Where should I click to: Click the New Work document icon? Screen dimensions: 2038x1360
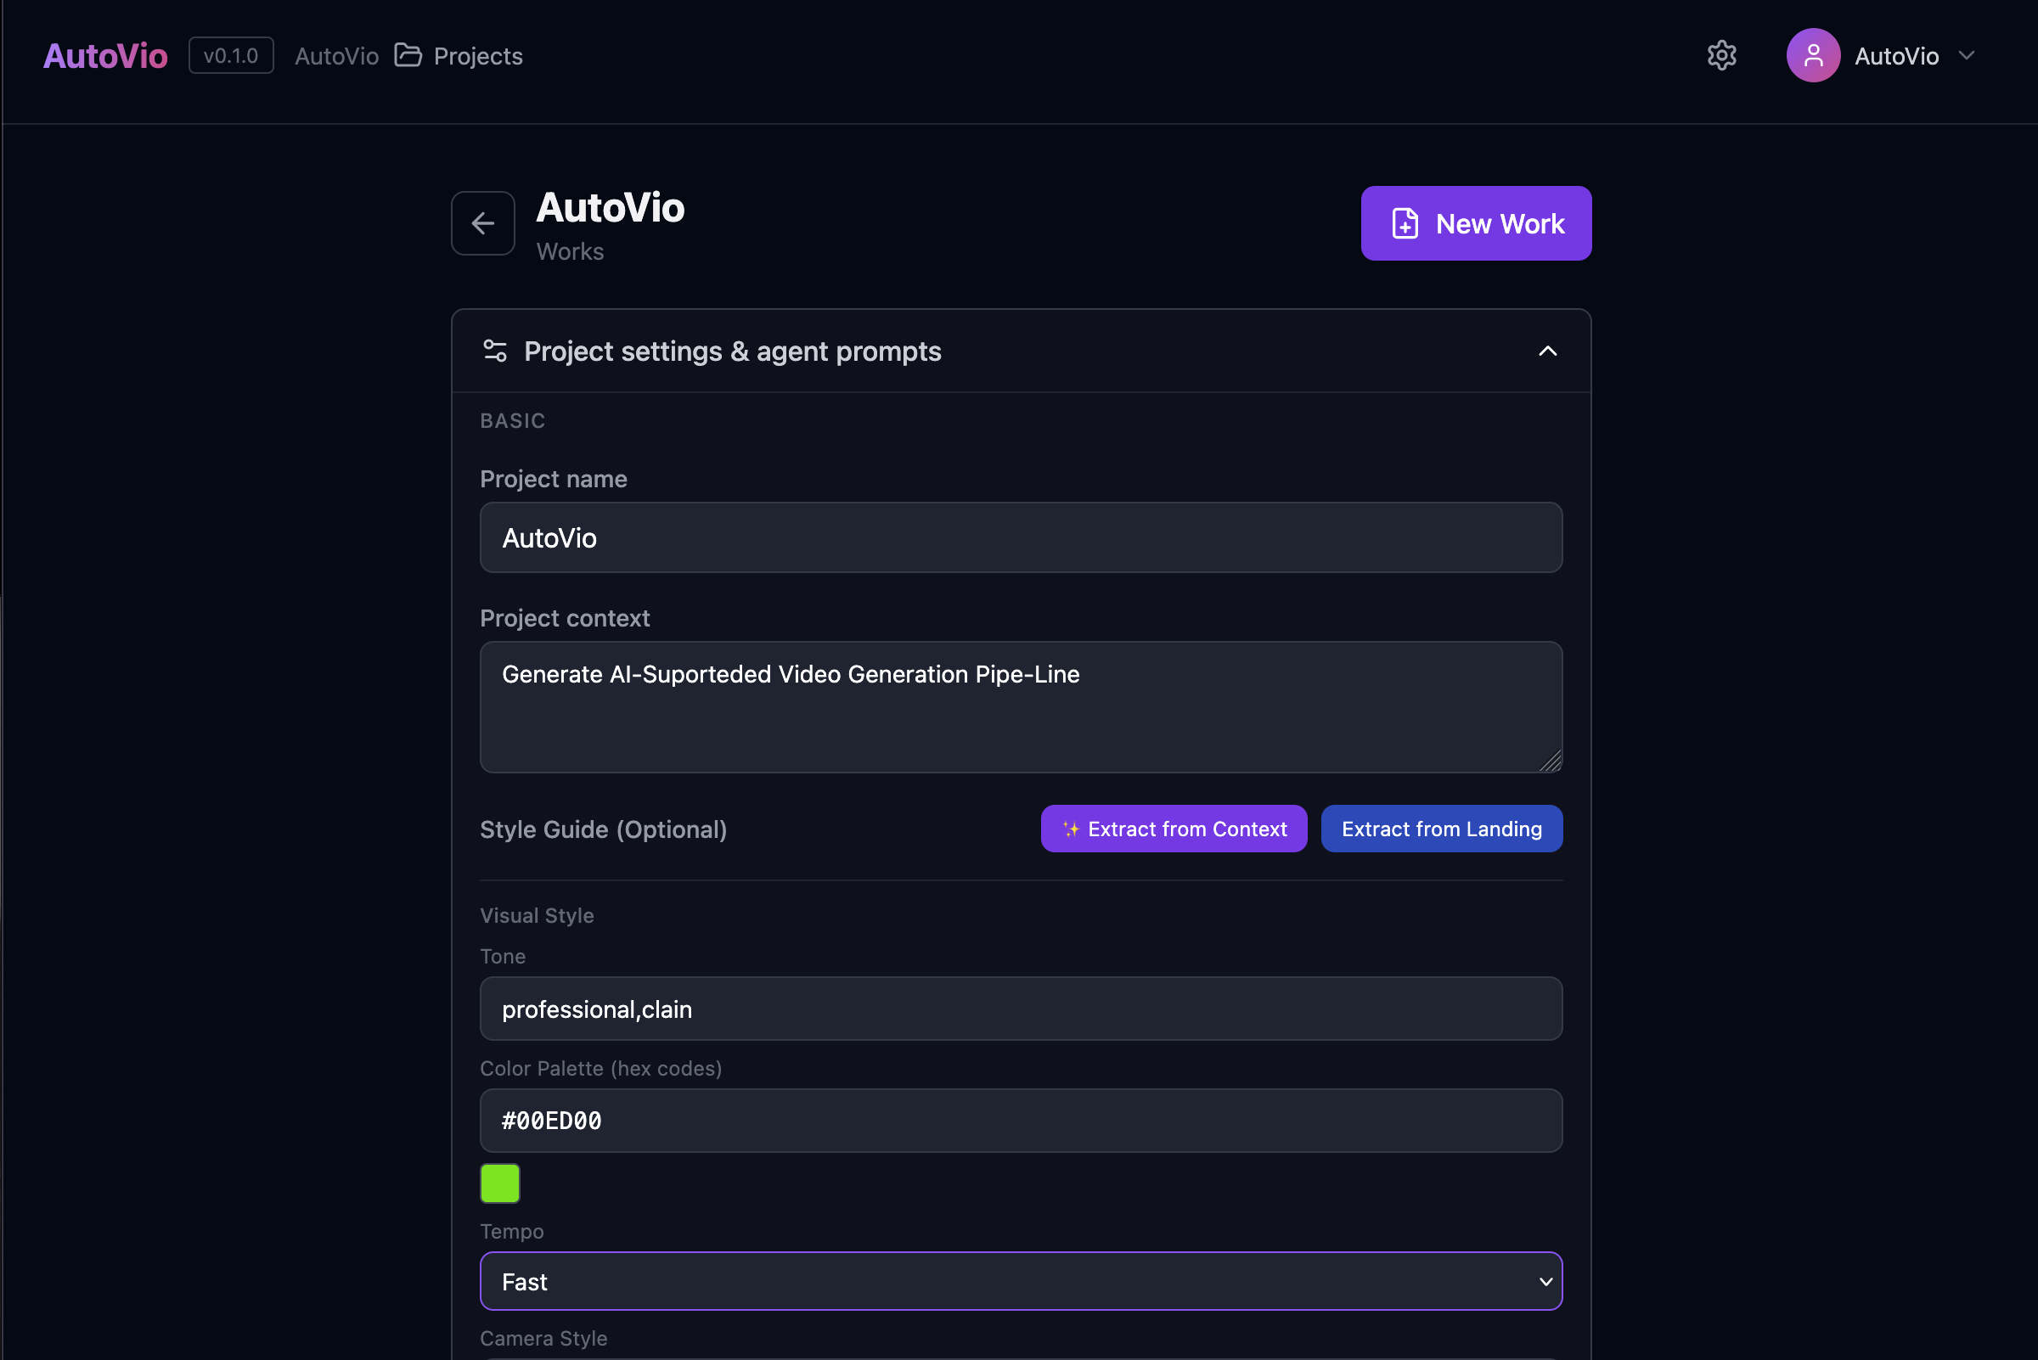click(x=1405, y=224)
